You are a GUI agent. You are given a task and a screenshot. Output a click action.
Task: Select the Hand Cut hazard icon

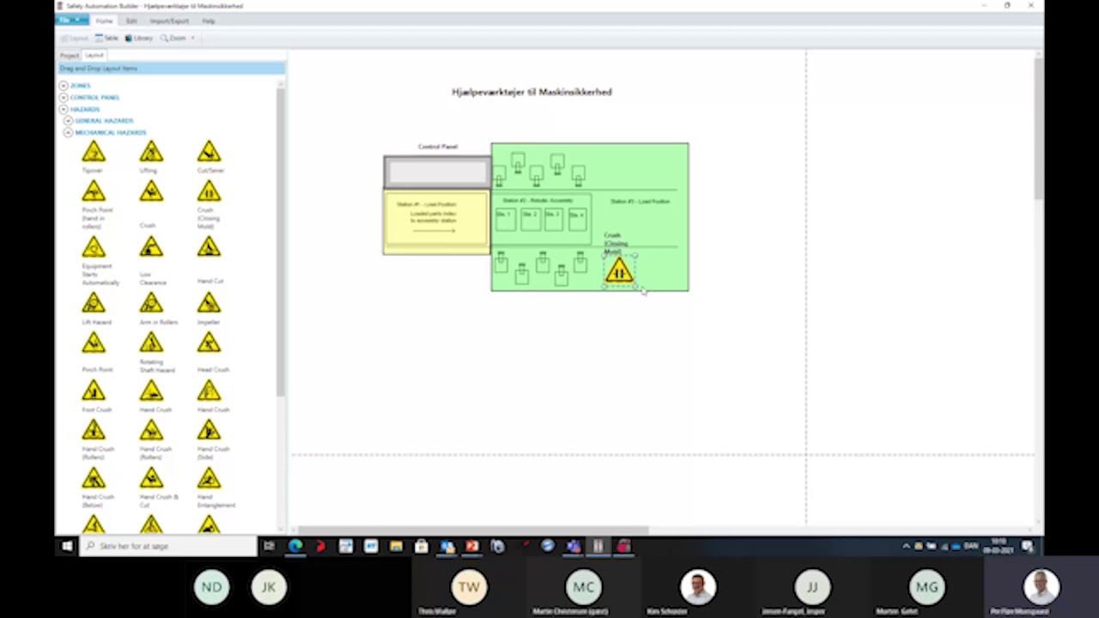[x=209, y=247]
